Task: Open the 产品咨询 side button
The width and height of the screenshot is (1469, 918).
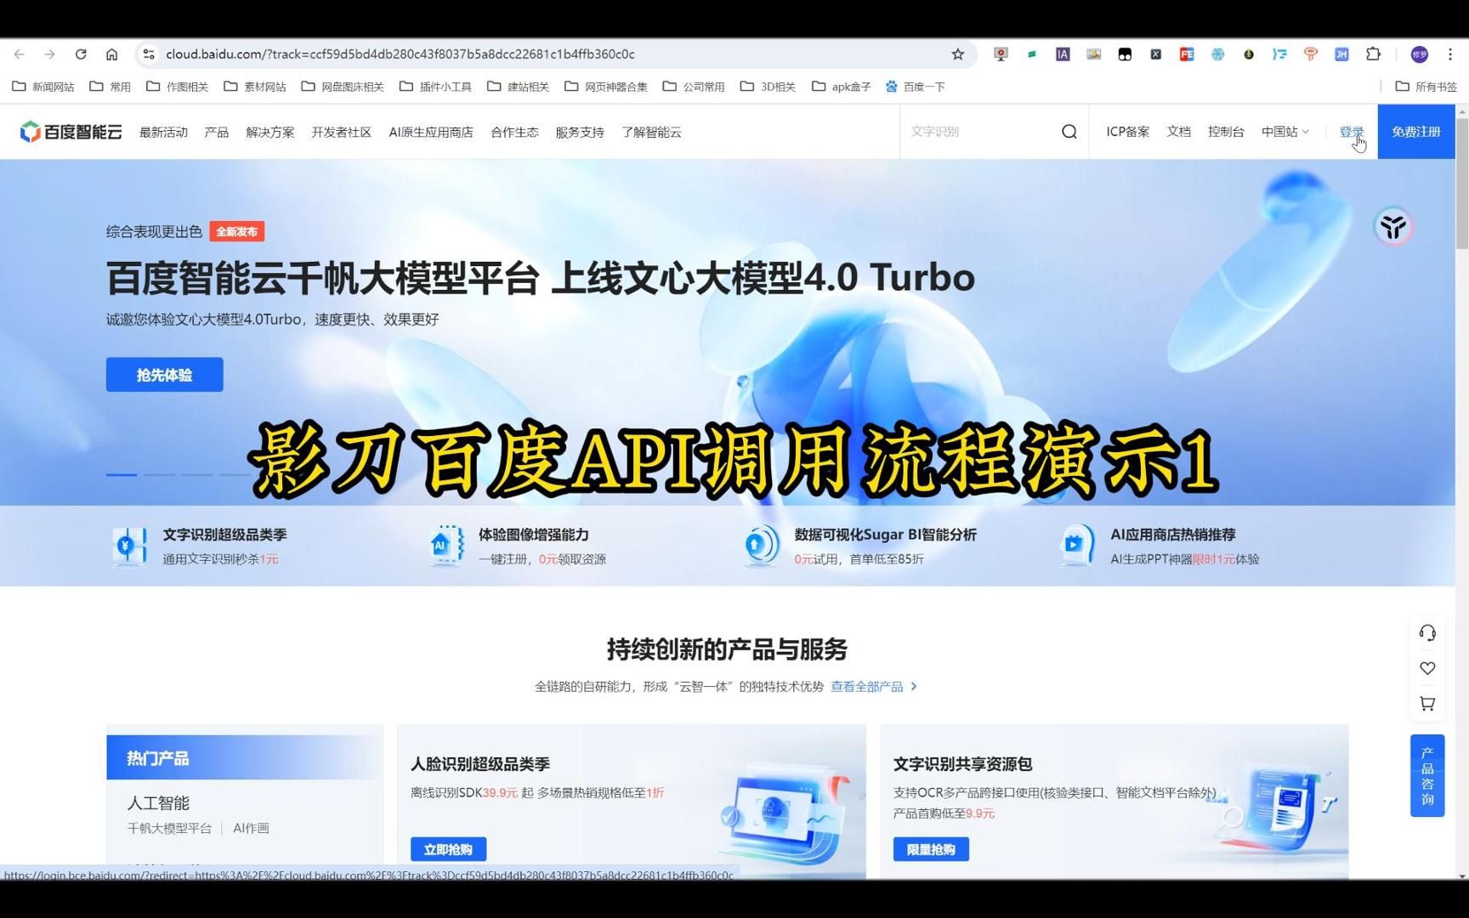Action: click(1427, 775)
